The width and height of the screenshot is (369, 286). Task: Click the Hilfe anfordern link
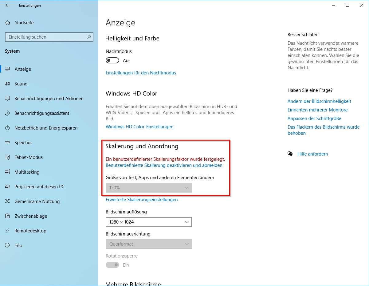pyautogui.click(x=313, y=154)
